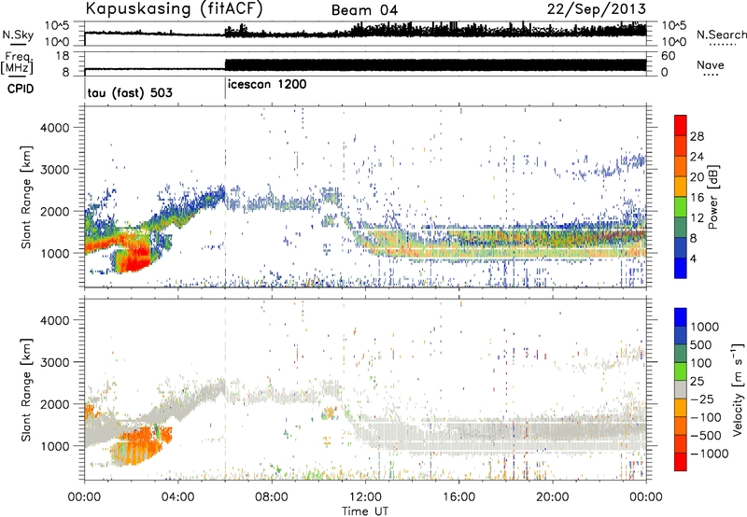Click the 'Kapuskasing (fitACF)' title text
This screenshot has width=747, height=517.
pyautogui.click(x=174, y=9)
